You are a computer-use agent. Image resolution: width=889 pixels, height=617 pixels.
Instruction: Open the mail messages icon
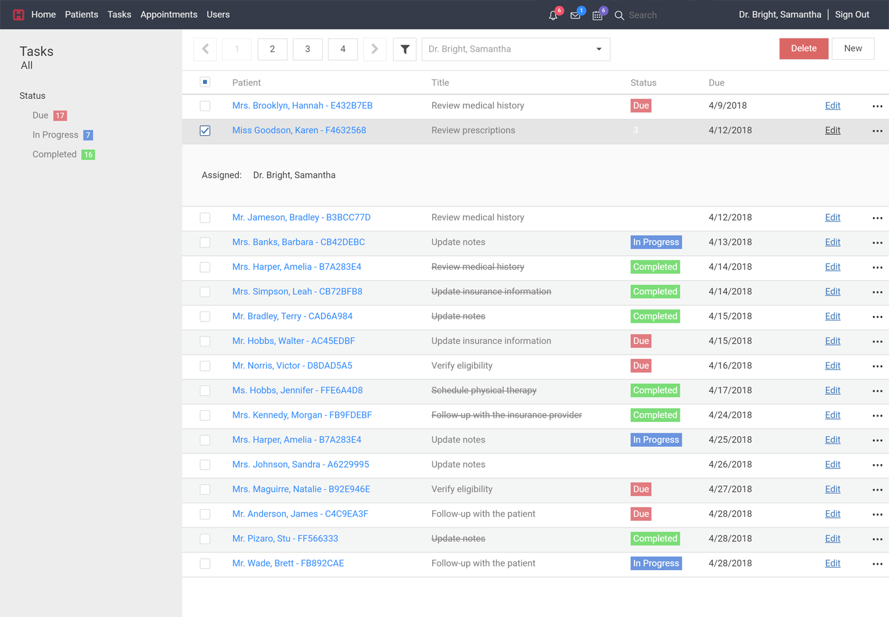(575, 15)
